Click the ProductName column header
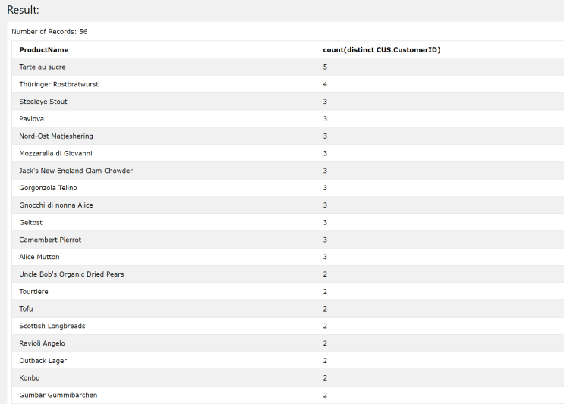Screen dimensions: 564x404 point(44,50)
